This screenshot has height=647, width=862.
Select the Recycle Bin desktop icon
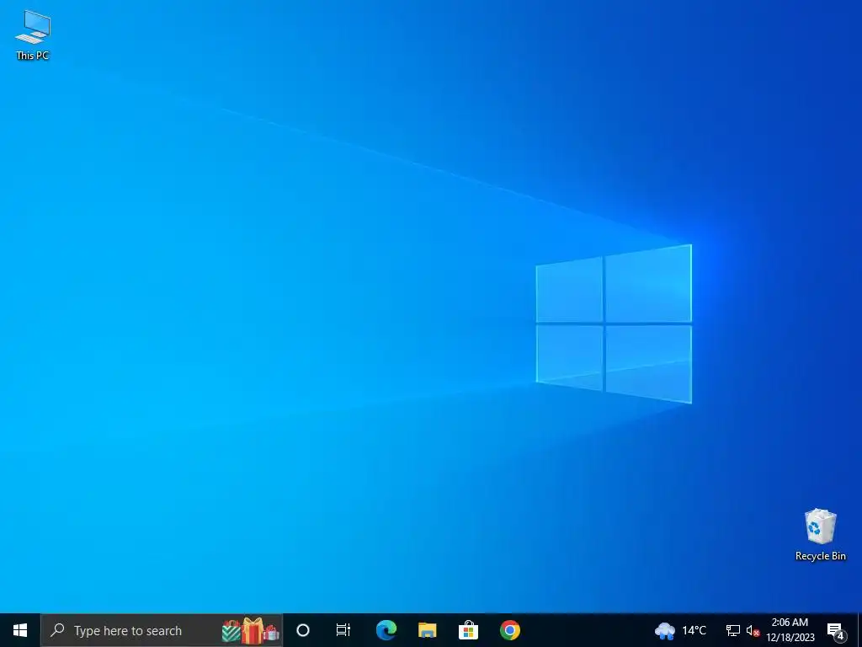coord(820,534)
